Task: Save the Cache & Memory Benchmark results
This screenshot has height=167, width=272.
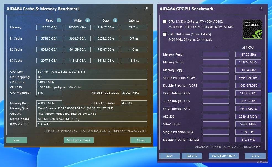Action: [x=17, y=140]
